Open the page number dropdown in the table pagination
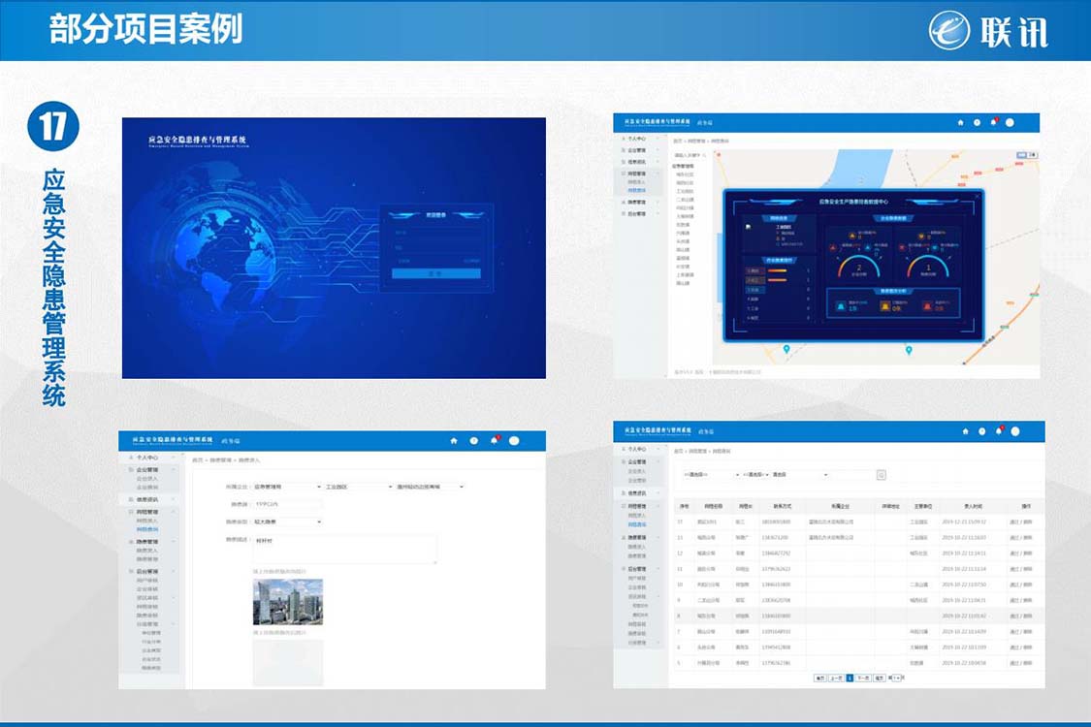The image size is (1091, 727). [x=895, y=678]
